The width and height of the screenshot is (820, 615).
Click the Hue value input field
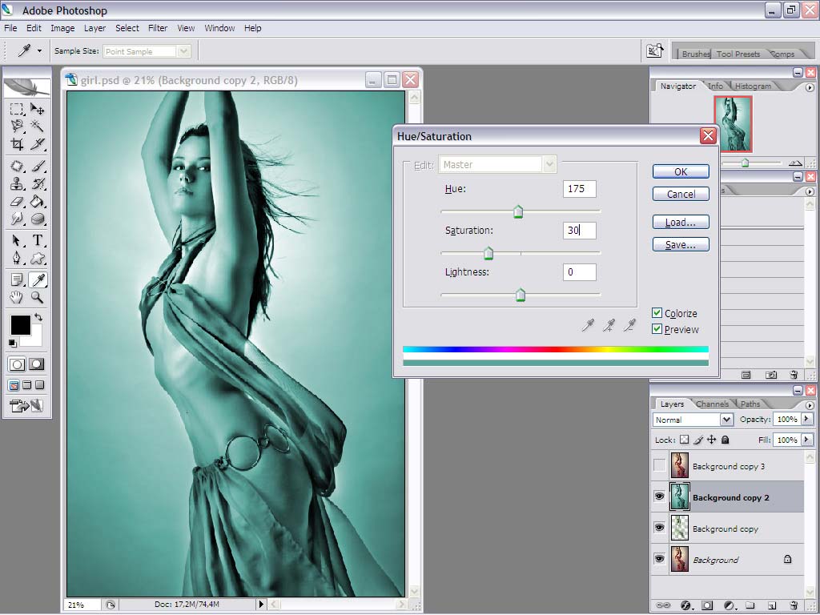[580, 189]
